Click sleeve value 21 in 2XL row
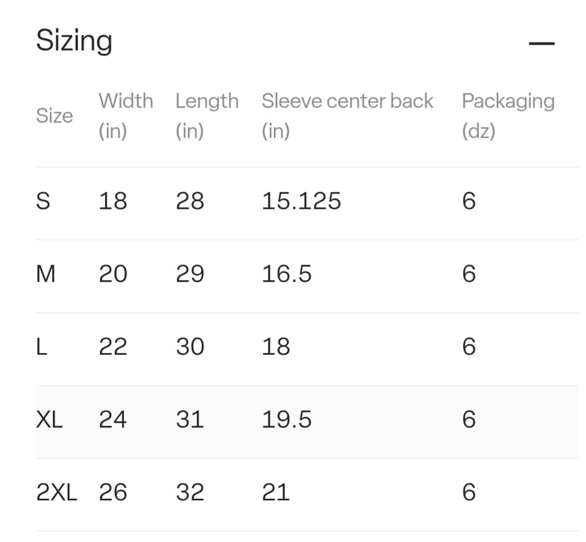The height and width of the screenshot is (542, 586). pos(275,492)
